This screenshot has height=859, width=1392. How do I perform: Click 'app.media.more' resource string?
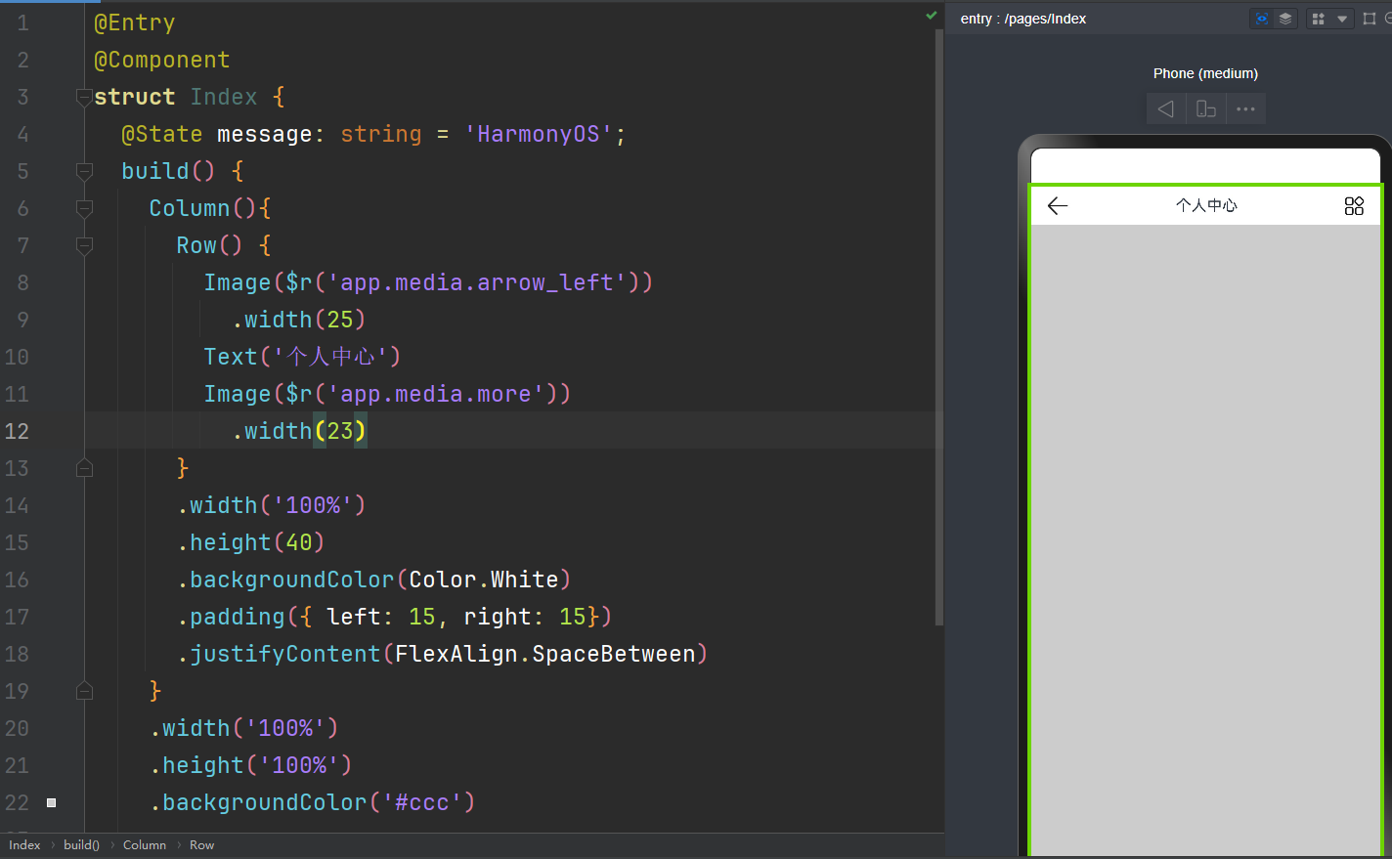(435, 394)
